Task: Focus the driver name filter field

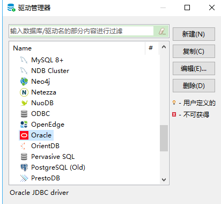Action: click(x=82, y=31)
